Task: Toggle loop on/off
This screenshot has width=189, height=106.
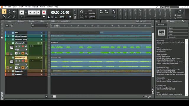Action: [x=82, y=12]
